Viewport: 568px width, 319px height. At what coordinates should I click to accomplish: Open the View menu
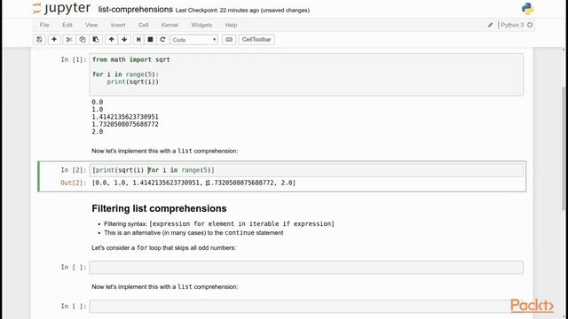coord(91,25)
